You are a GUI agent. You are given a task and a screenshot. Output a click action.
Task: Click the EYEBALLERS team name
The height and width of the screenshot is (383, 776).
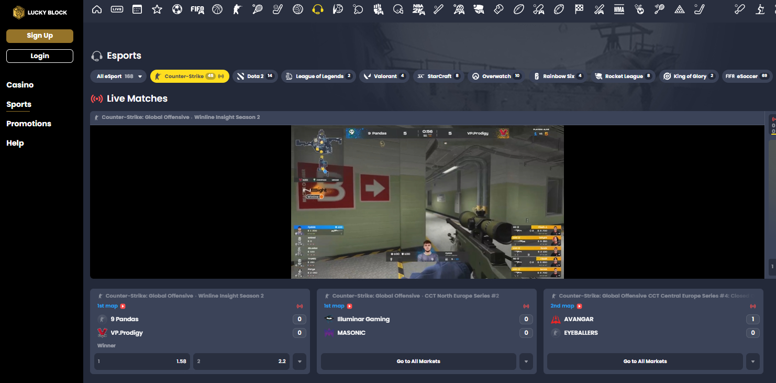click(x=581, y=333)
